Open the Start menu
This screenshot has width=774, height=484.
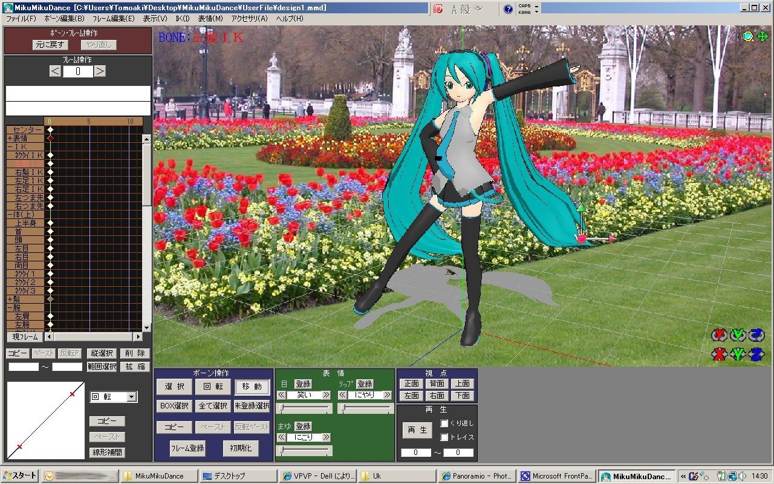(20, 476)
